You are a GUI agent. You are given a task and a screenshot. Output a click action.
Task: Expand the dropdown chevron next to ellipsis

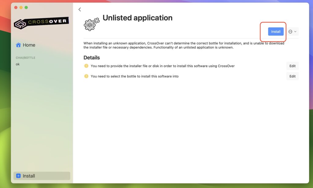[x=295, y=32]
